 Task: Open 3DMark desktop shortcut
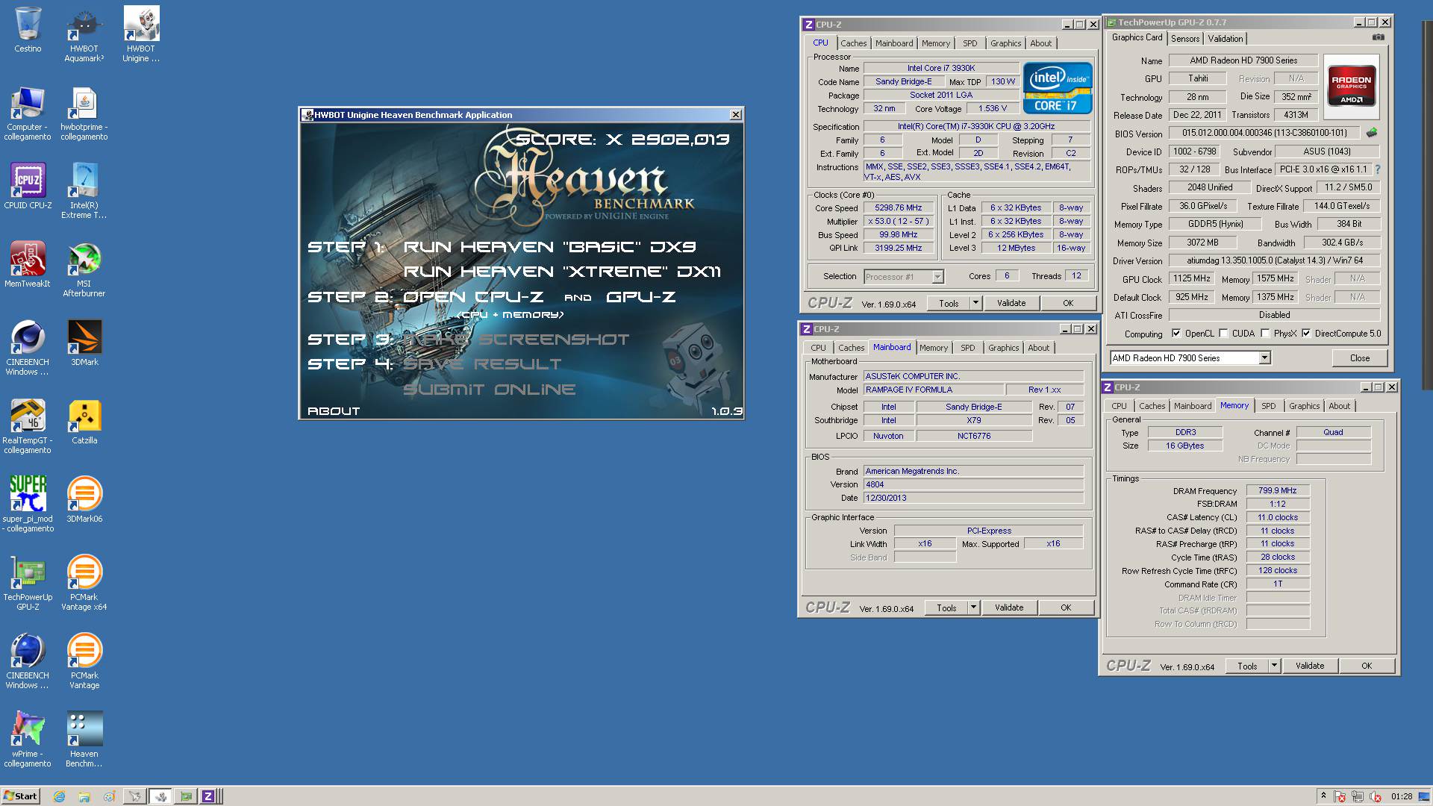[84, 343]
